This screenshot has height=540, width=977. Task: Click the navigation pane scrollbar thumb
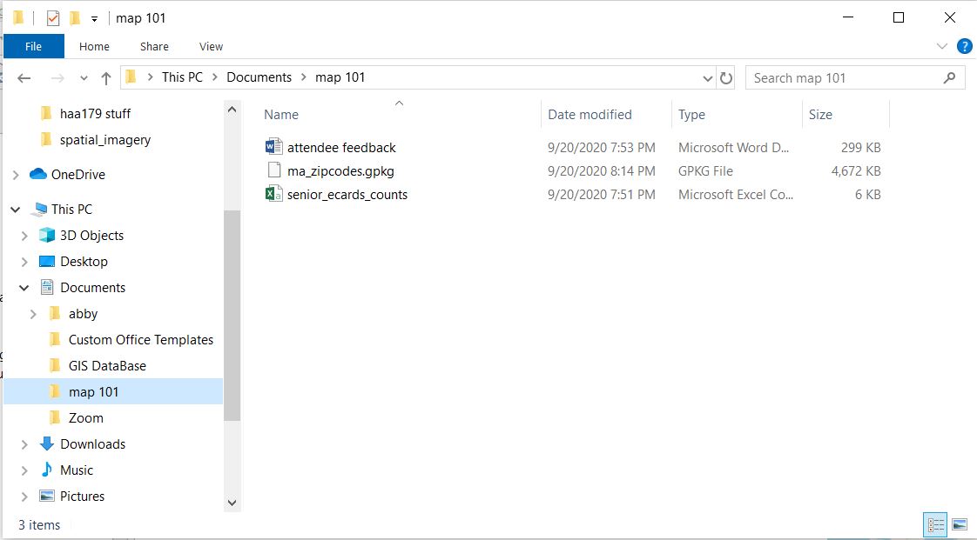click(232, 316)
